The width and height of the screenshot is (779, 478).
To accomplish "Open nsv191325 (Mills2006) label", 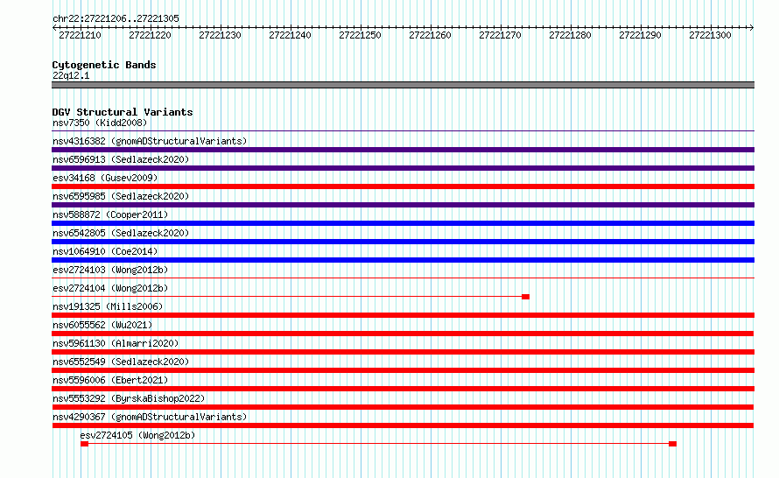I will 108,306.
